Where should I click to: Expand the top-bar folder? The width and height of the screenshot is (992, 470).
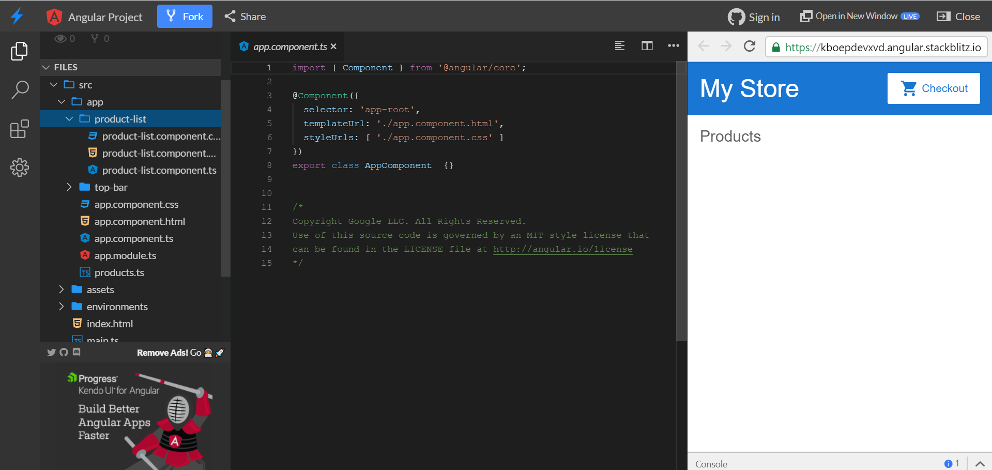pyautogui.click(x=69, y=187)
